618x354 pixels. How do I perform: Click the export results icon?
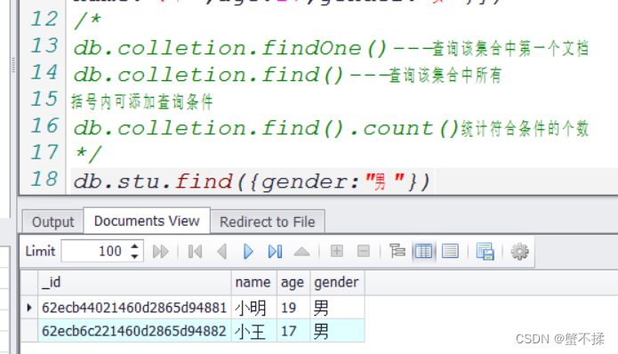[485, 252]
